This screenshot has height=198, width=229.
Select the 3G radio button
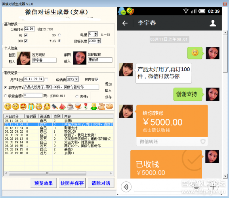point(59,35)
